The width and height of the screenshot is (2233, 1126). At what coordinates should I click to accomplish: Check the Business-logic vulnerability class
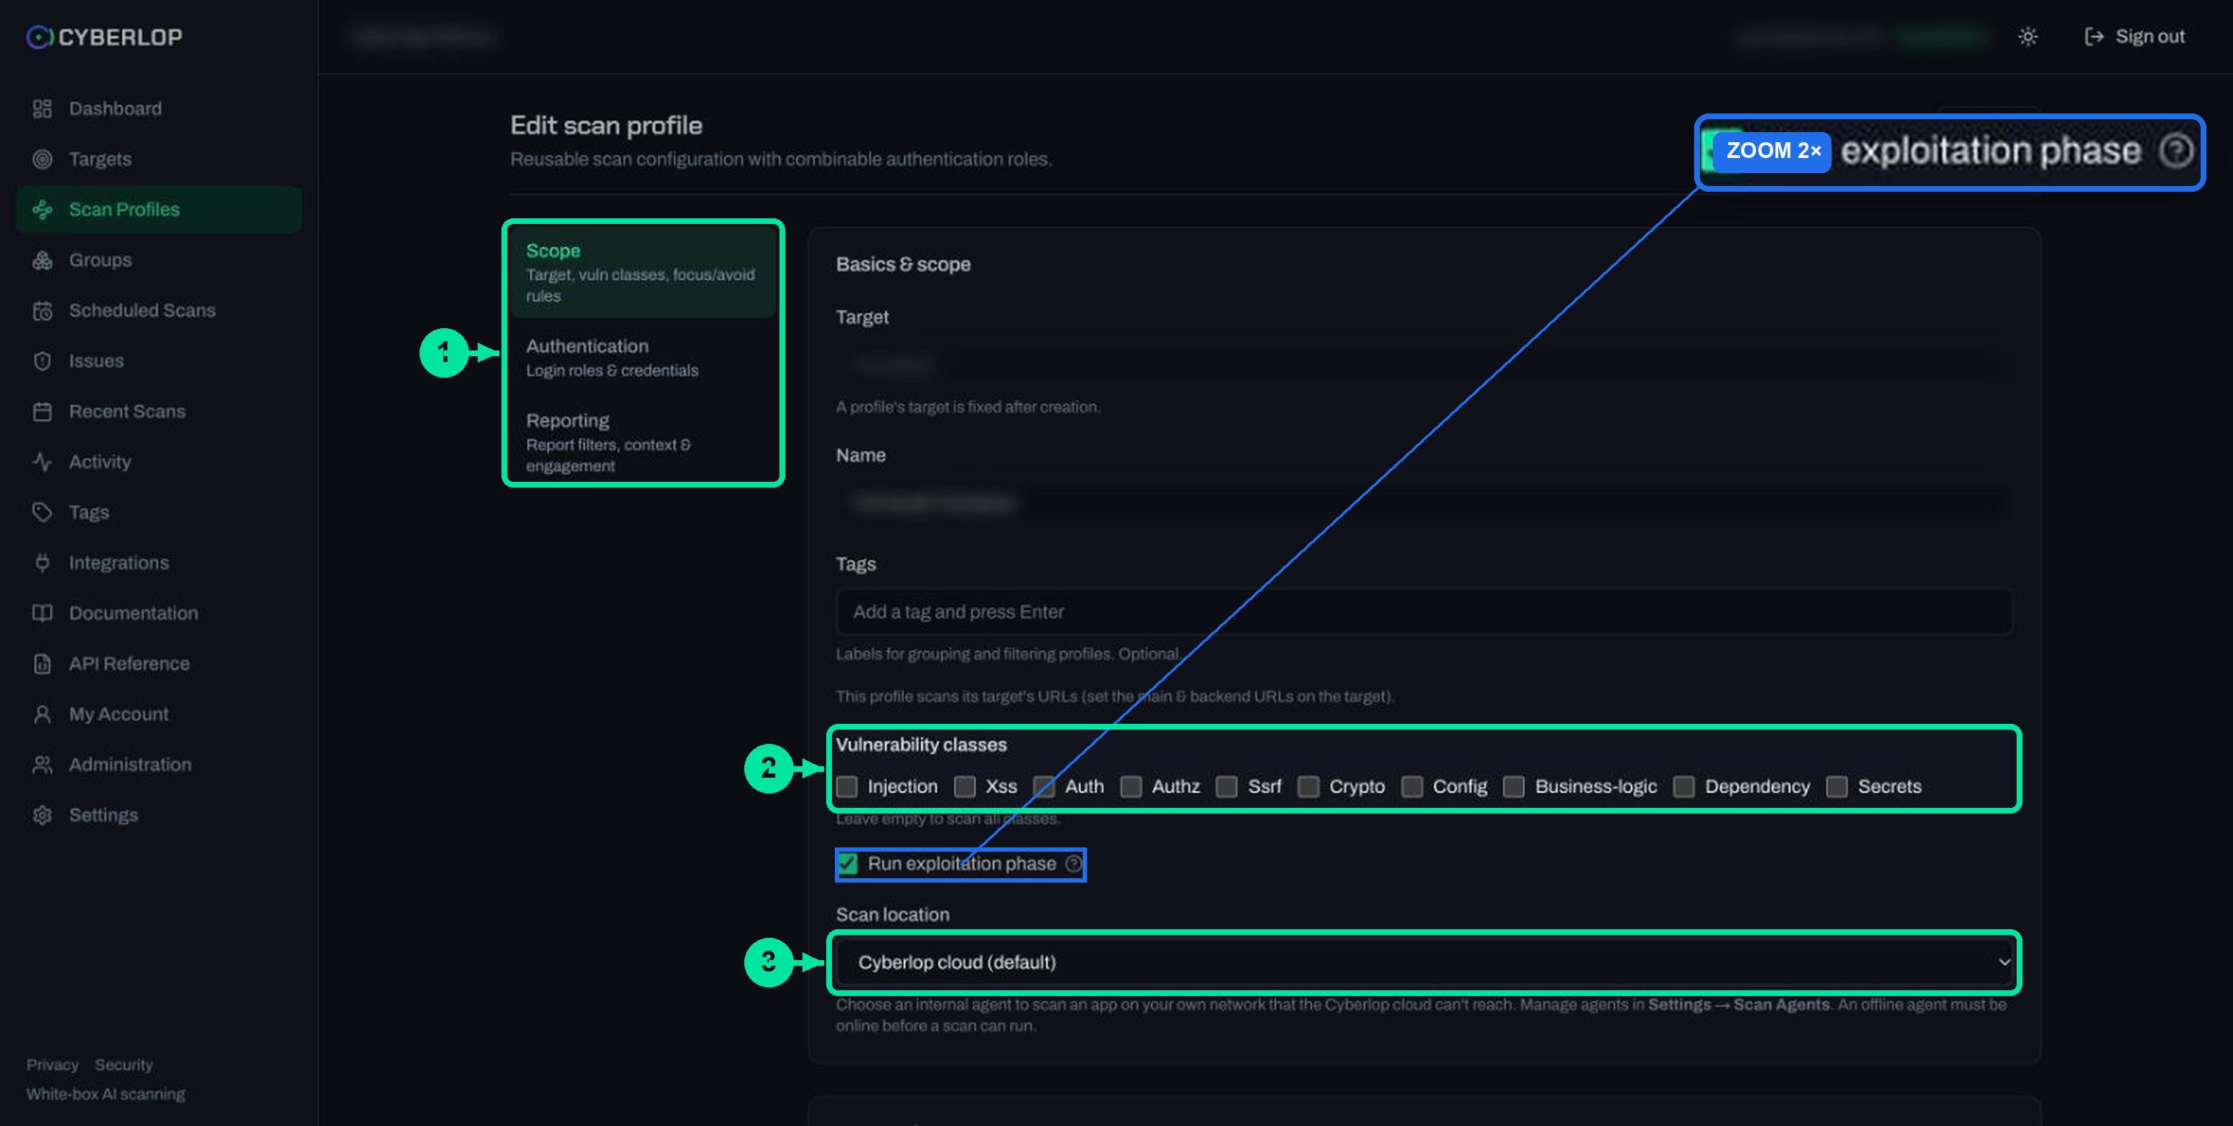point(1515,786)
